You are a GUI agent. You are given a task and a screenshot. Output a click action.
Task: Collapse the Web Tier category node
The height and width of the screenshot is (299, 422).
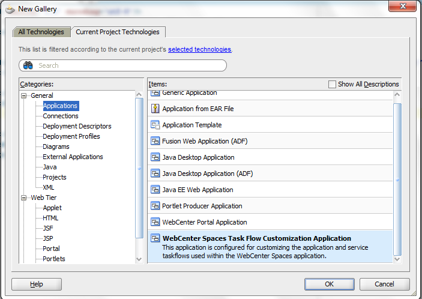pyautogui.click(x=24, y=198)
